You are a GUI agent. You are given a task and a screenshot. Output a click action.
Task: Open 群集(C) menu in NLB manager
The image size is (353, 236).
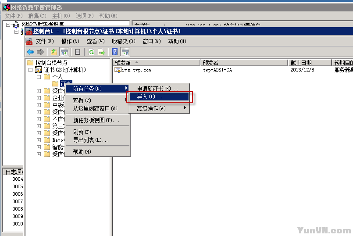(x=37, y=16)
